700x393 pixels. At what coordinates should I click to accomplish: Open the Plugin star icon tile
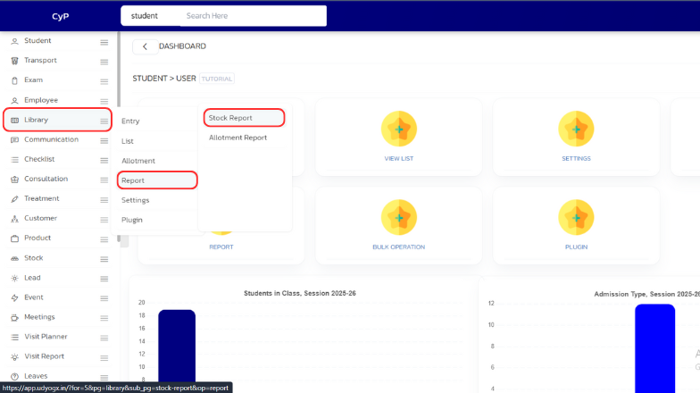(576, 218)
